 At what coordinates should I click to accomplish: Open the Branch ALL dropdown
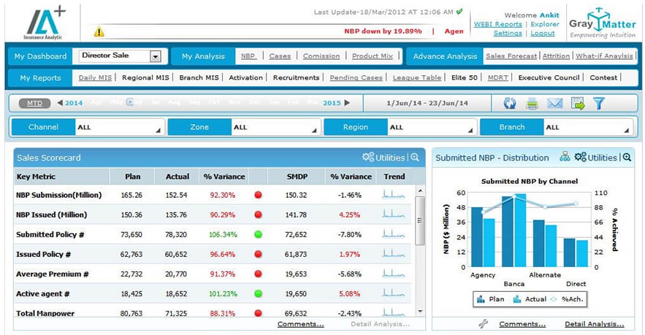pos(589,128)
